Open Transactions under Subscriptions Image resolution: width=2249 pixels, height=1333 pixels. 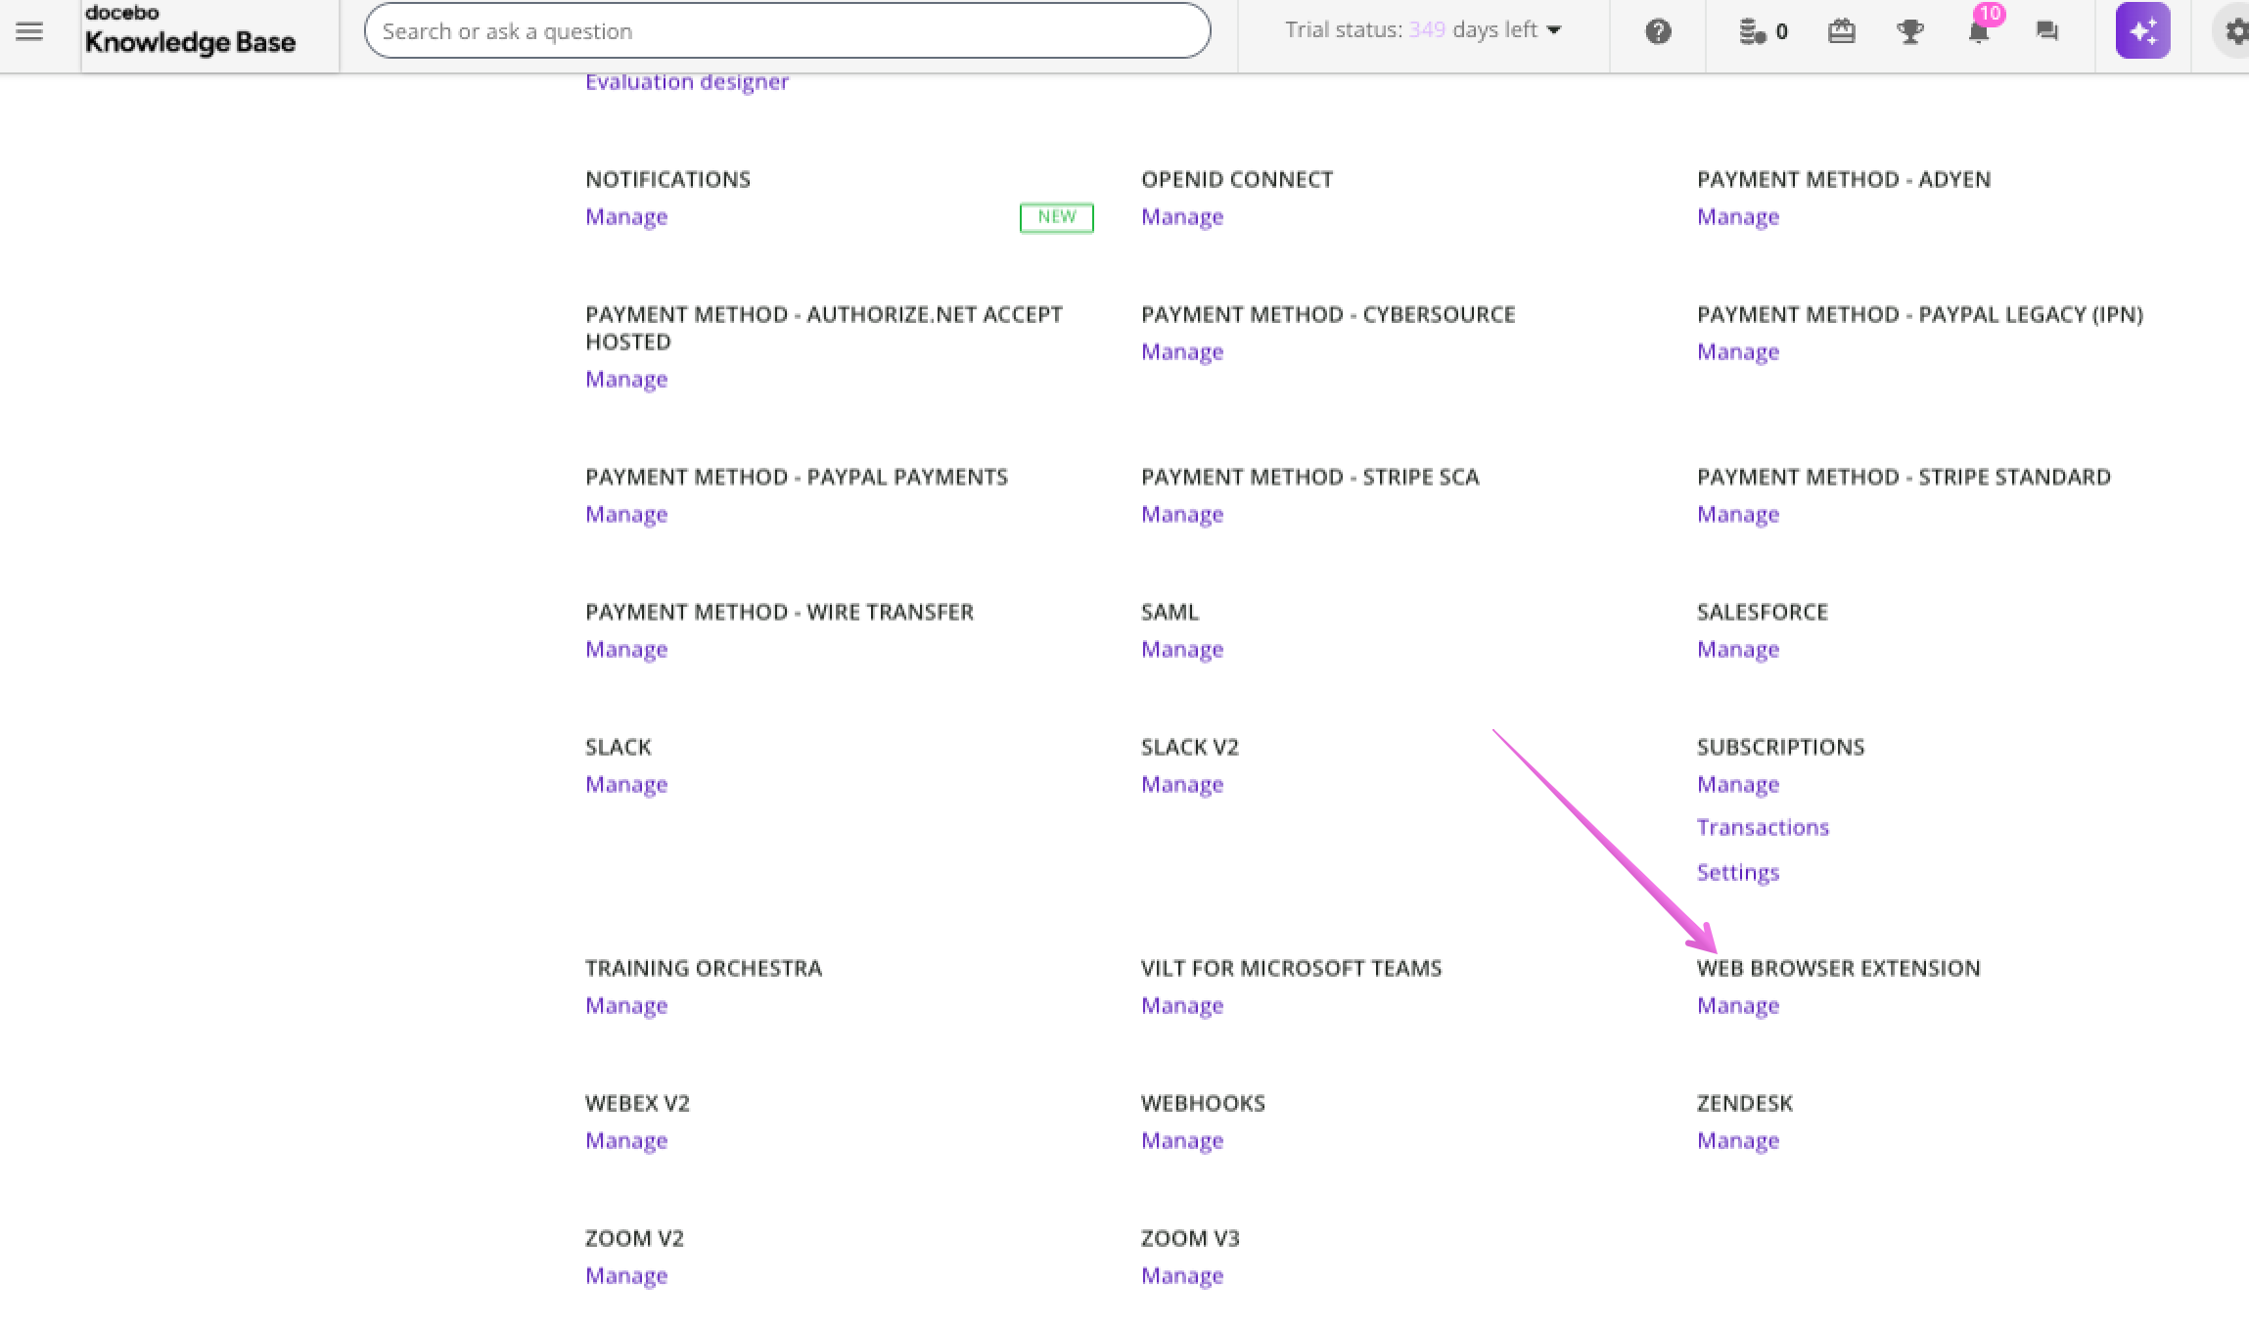coord(1762,827)
